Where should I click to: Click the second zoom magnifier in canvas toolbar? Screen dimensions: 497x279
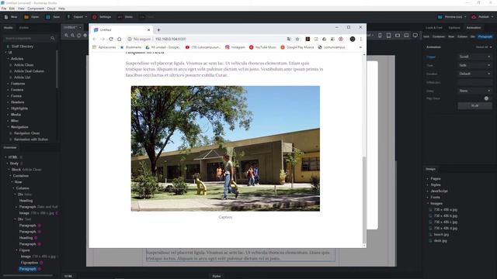pos(72,36)
